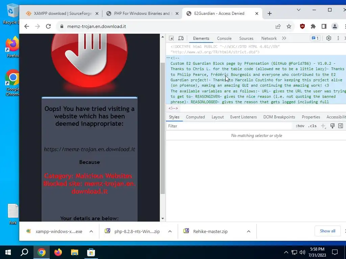Add a new style rule
This screenshot has height=259, width=346.
[323, 126]
